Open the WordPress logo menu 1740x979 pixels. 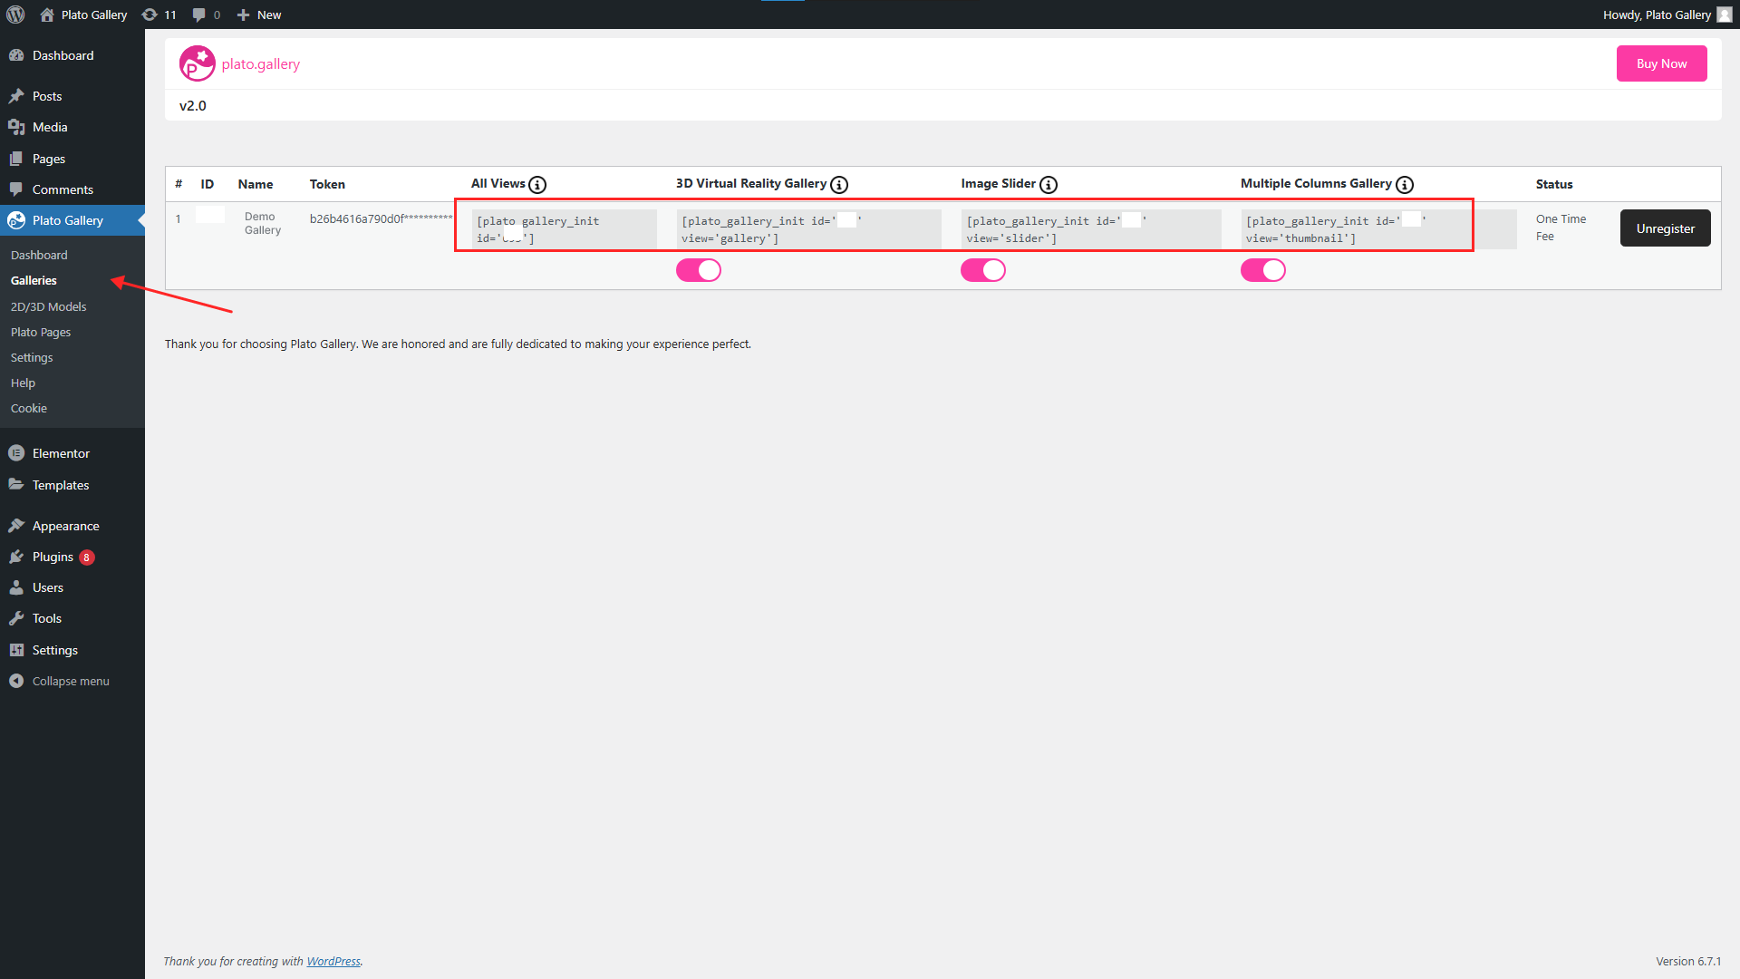point(15,15)
